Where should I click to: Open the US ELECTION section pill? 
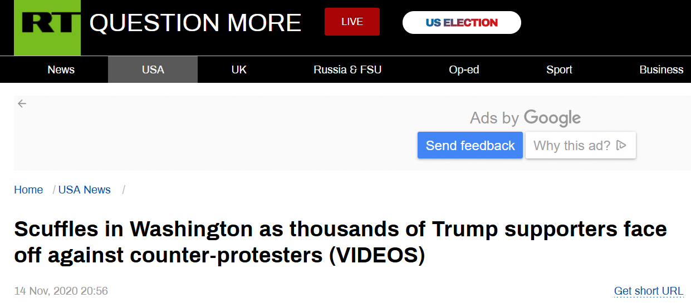pyautogui.click(x=462, y=22)
